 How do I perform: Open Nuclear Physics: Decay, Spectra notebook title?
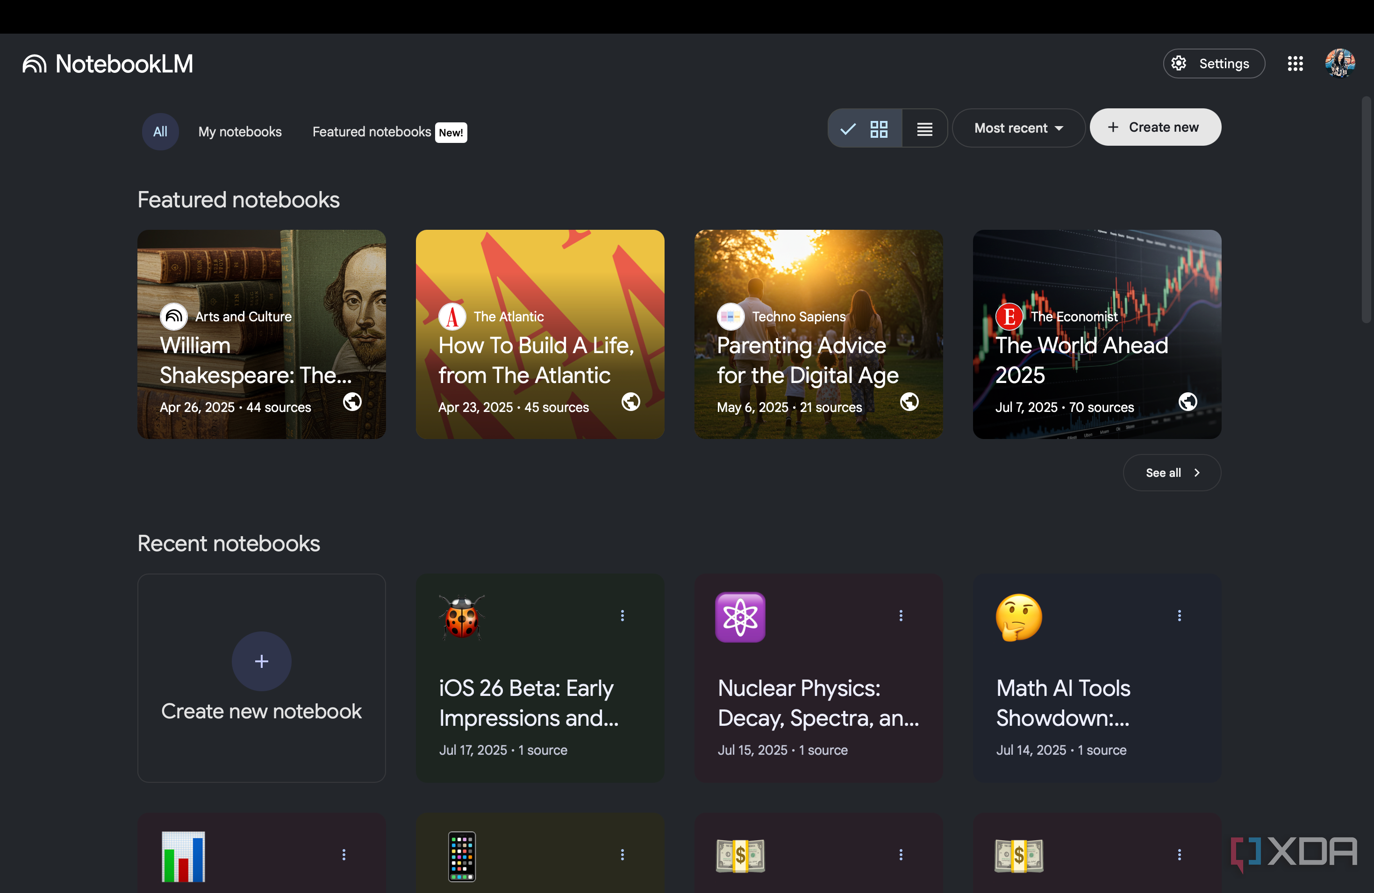coord(818,703)
